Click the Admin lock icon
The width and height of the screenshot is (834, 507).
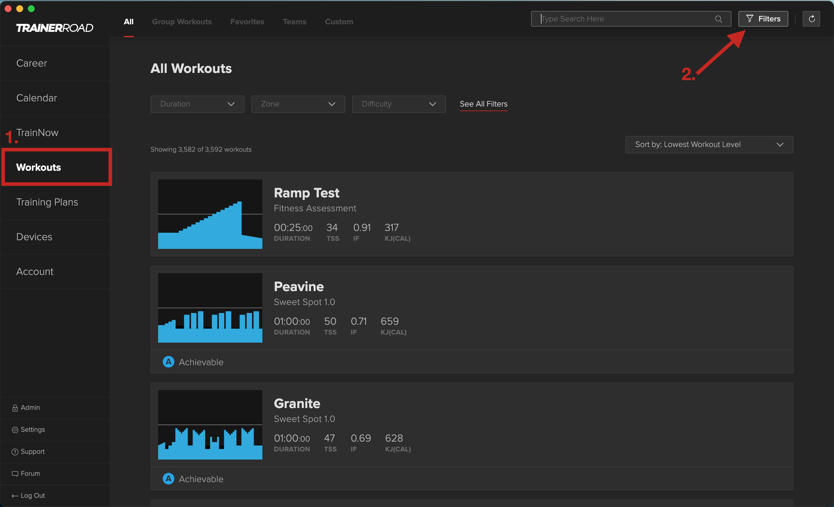(x=15, y=408)
